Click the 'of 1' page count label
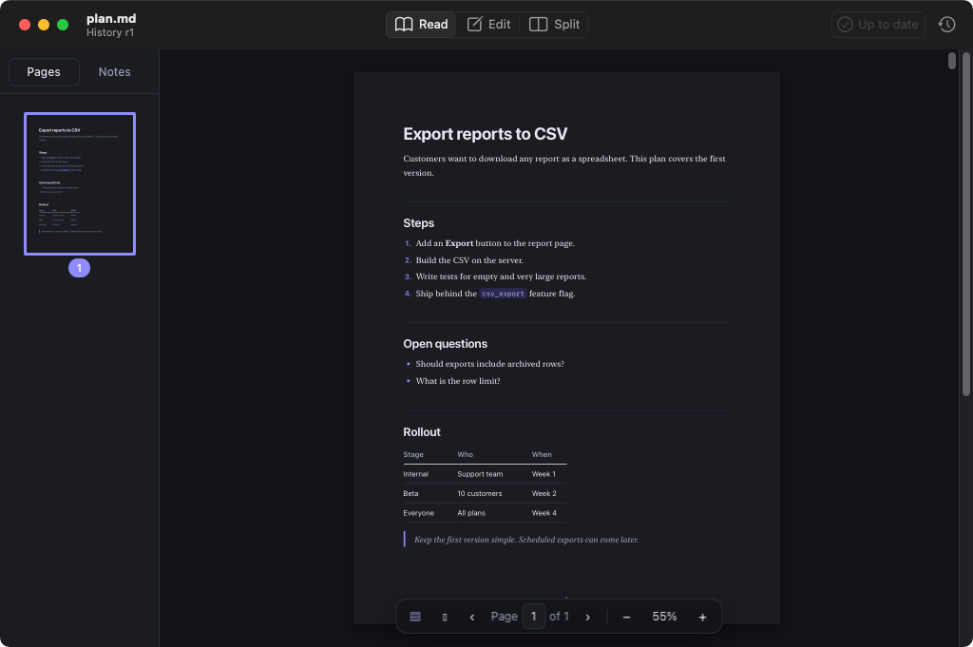This screenshot has height=647, width=973. coord(559,617)
